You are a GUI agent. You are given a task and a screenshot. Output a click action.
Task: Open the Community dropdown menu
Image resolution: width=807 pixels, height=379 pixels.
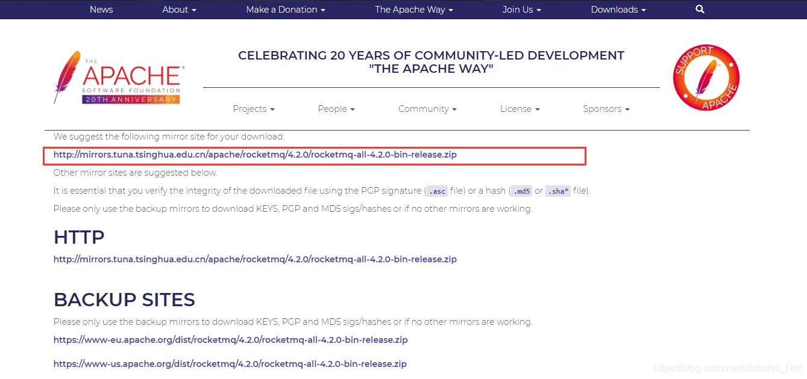coord(427,109)
